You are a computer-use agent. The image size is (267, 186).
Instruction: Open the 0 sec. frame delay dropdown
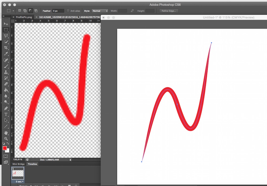19,181
